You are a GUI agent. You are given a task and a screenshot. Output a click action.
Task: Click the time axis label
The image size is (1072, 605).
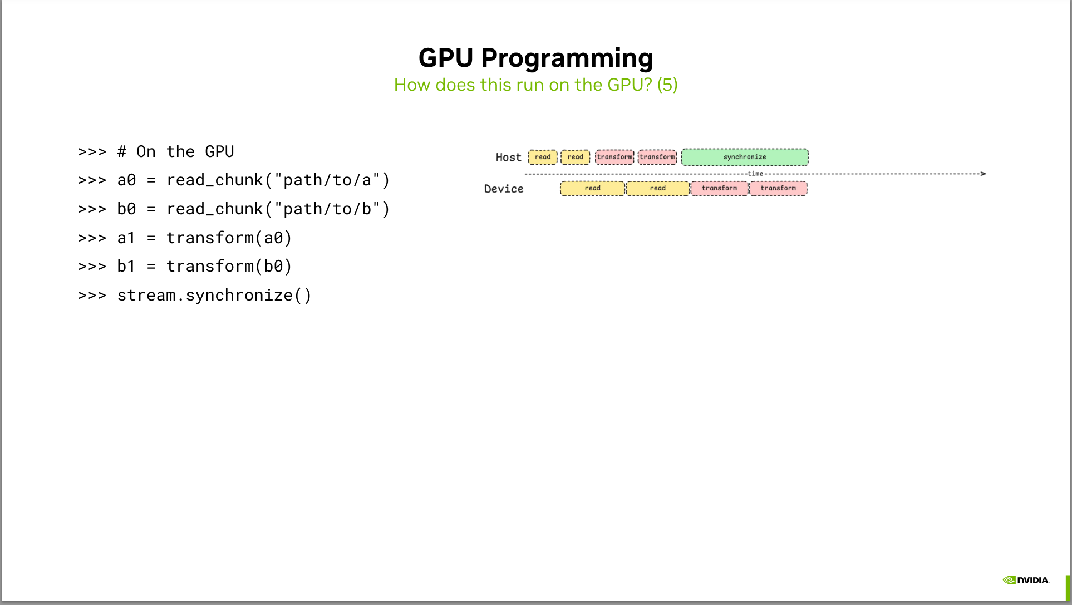755,174
